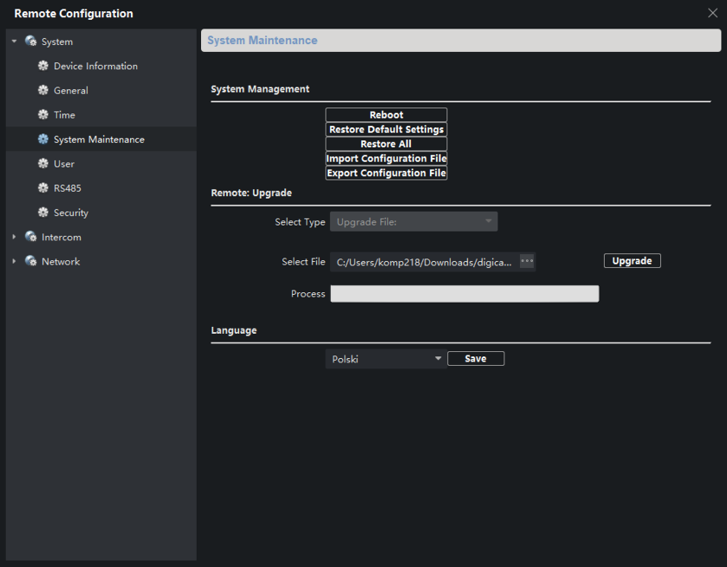Expand the Intercom tree node
The height and width of the screenshot is (567, 727).
(14, 237)
